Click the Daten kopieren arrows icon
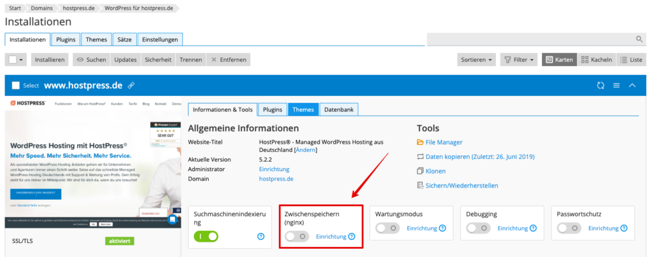 pos(420,157)
